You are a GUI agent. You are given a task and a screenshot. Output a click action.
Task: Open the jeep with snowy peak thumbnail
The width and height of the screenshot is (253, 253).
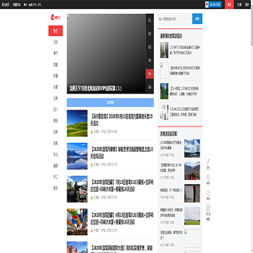(77, 189)
